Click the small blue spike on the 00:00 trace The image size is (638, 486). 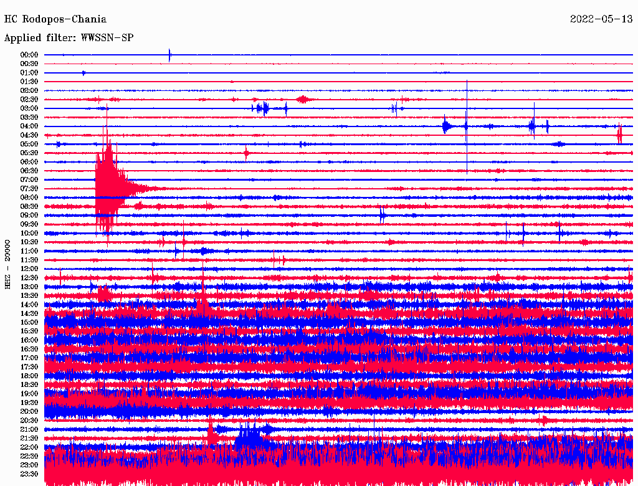(x=169, y=55)
